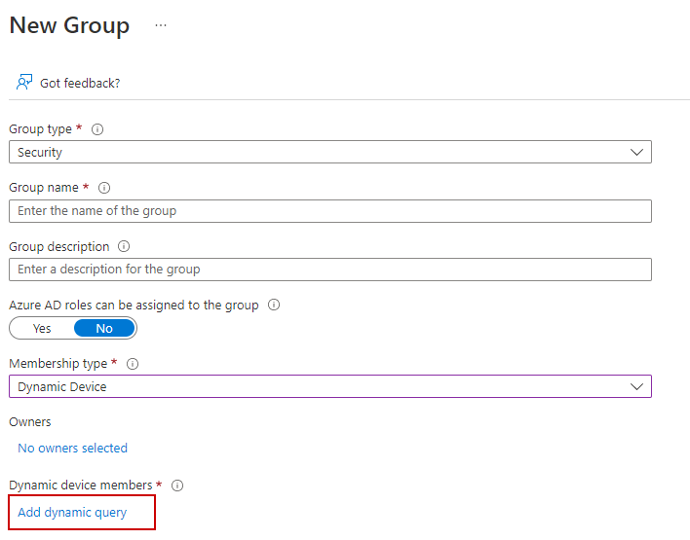
Task: Click the Membership type info icon
Action: coord(133,364)
